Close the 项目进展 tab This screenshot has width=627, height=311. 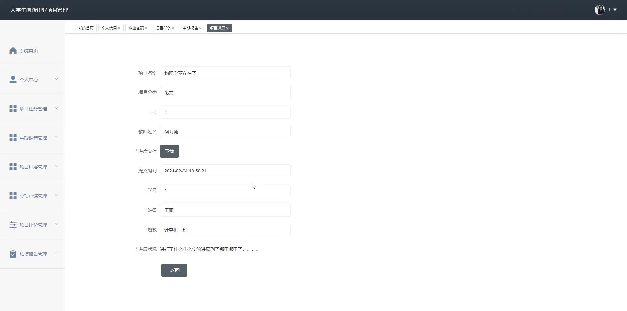click(227, 28)
